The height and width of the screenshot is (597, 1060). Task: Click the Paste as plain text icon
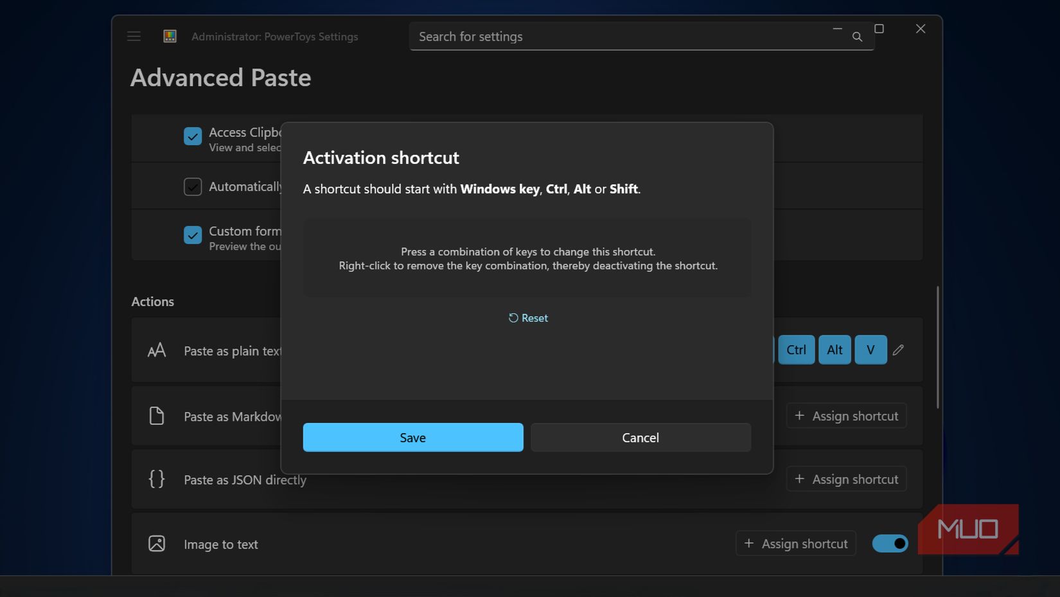157,350
